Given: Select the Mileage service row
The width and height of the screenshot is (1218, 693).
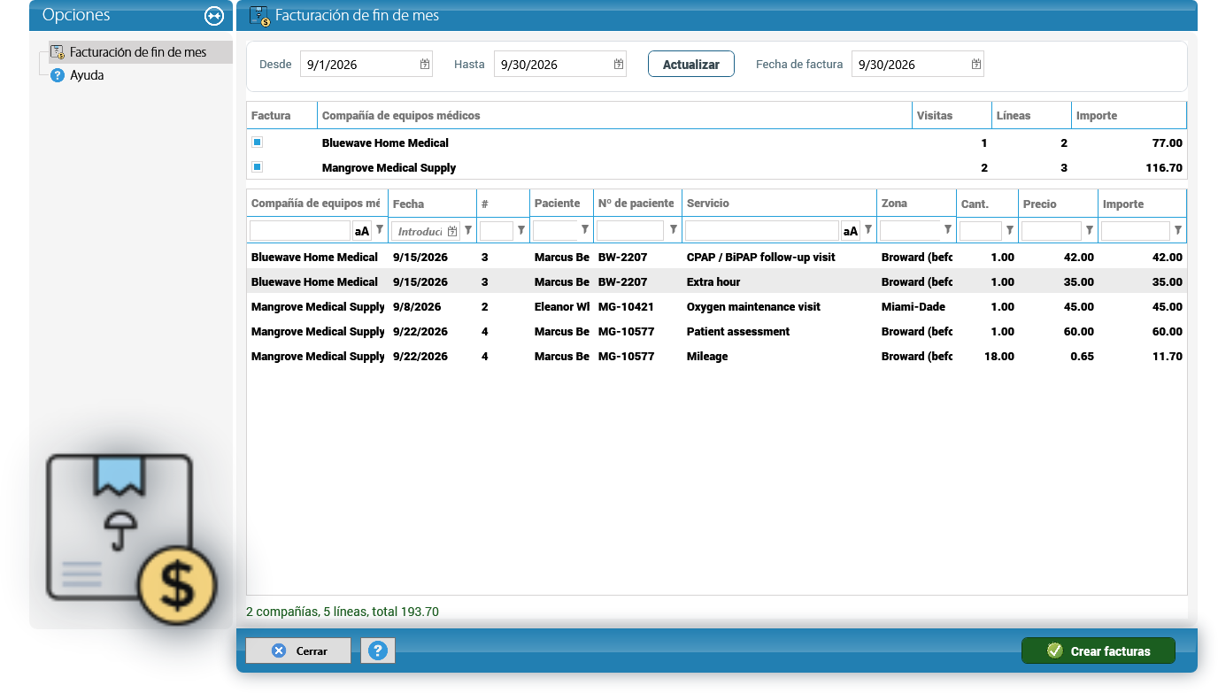Looking at the screenshot, I should point(717,357).
